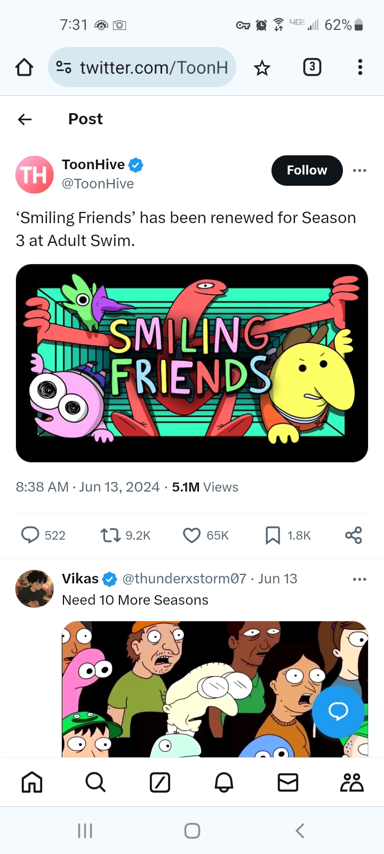
Task: Open the browser home icon
Action: coord(24,67)
